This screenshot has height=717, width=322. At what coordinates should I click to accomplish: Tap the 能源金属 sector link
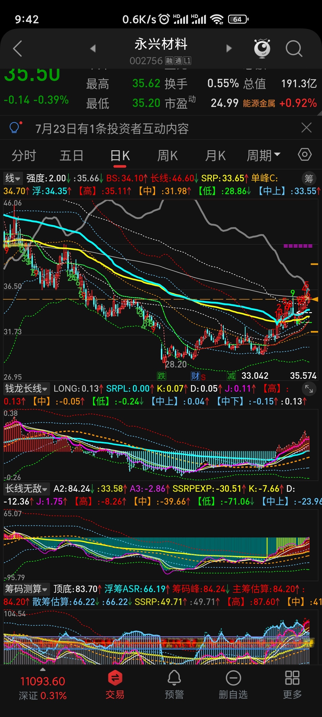tap(259, 103)
